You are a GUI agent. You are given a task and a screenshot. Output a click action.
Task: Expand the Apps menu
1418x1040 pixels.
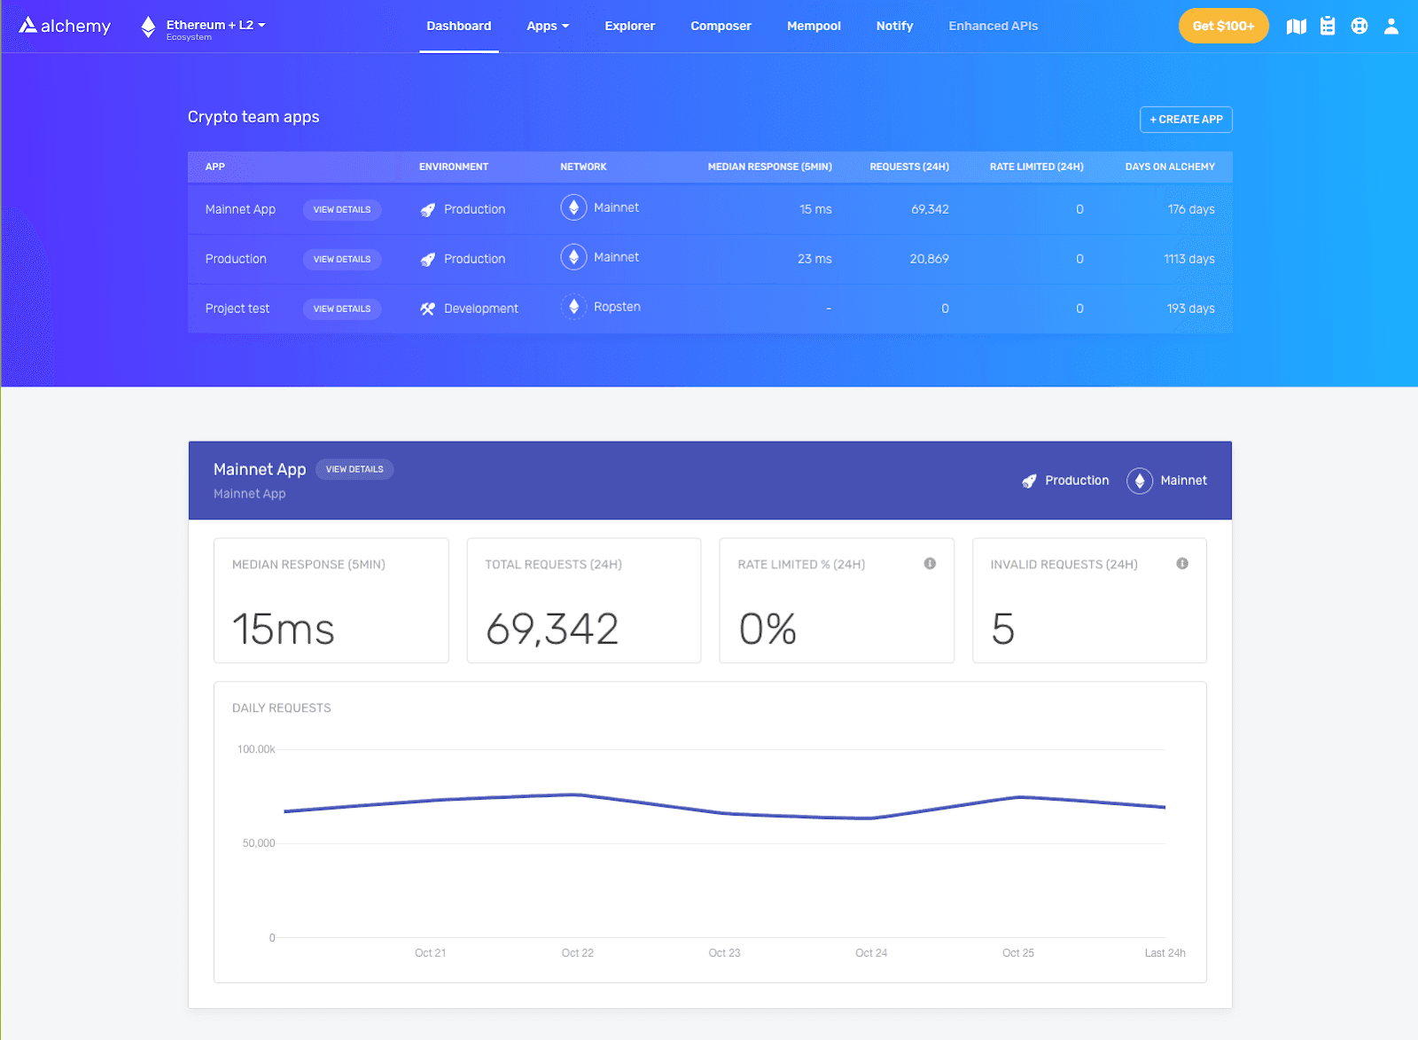click(x=548, y=26)
